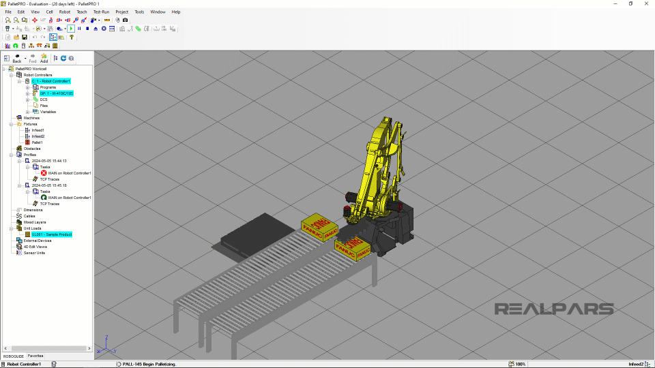
Task: Expand the GP: 1 robot group node
Action: 27,93
